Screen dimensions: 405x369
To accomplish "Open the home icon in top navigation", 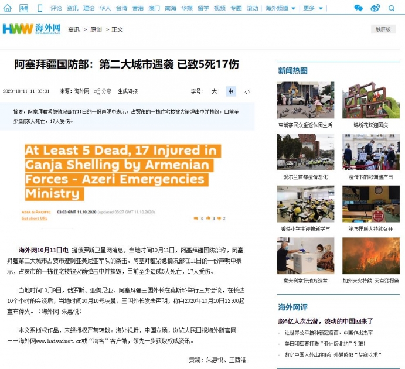I will (7, 8).
